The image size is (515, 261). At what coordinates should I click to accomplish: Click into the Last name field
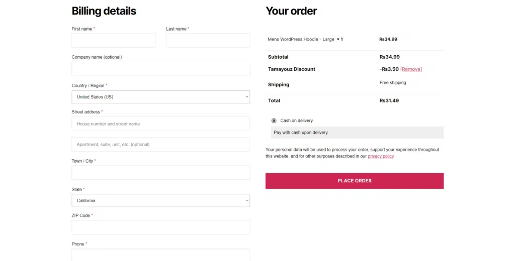pos(208,41)
